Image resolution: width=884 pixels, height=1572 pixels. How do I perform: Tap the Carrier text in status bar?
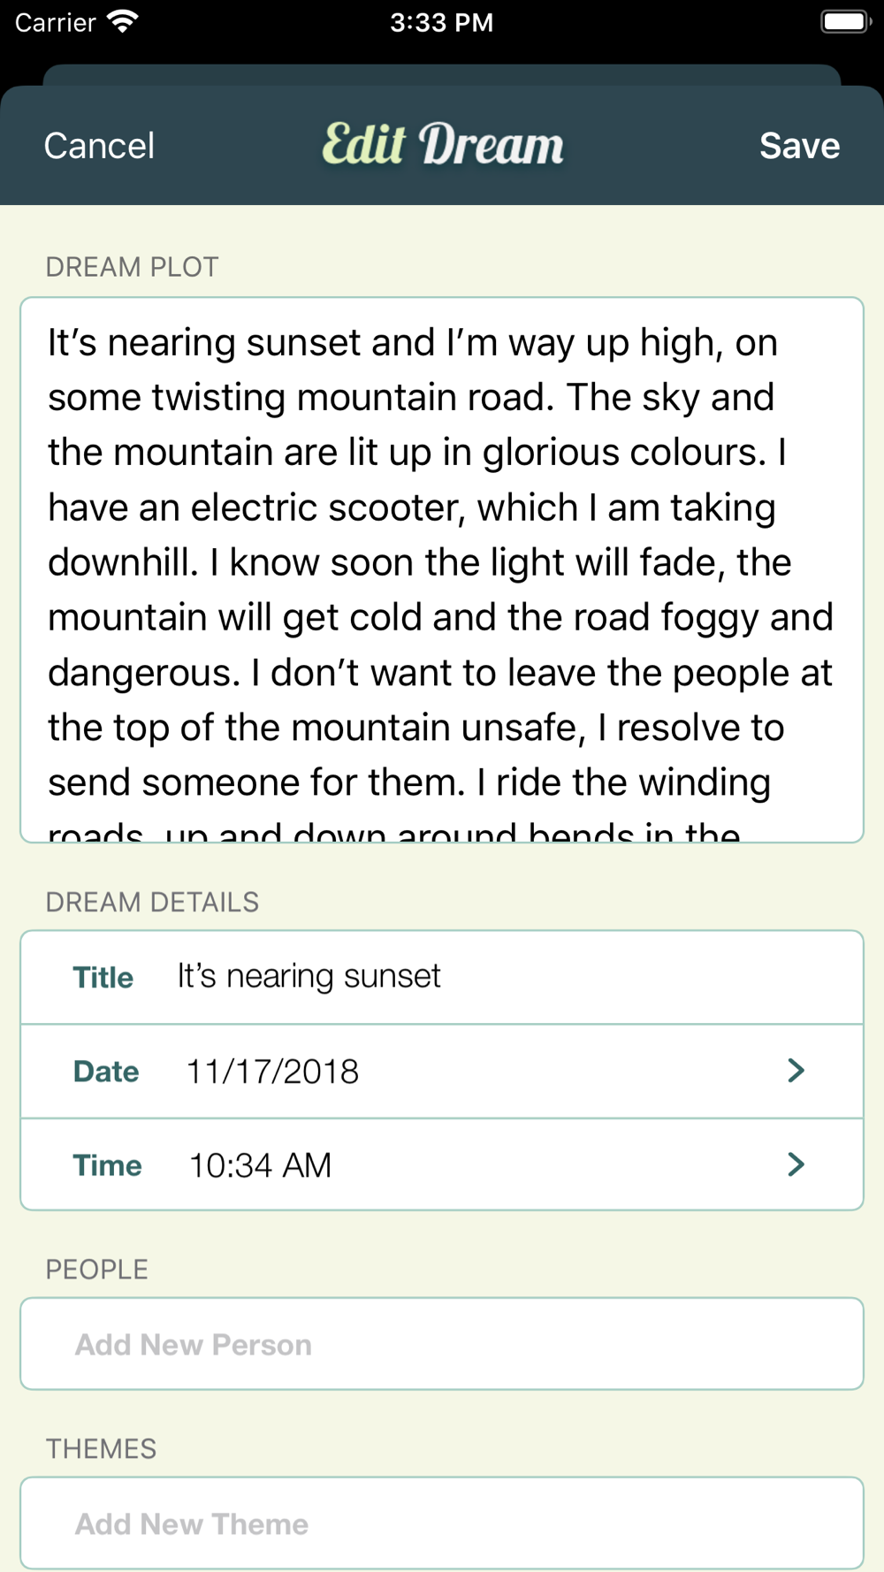point(55,22)
